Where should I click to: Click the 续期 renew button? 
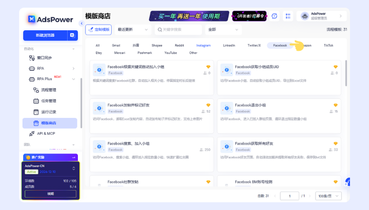(x=50, y=194)
